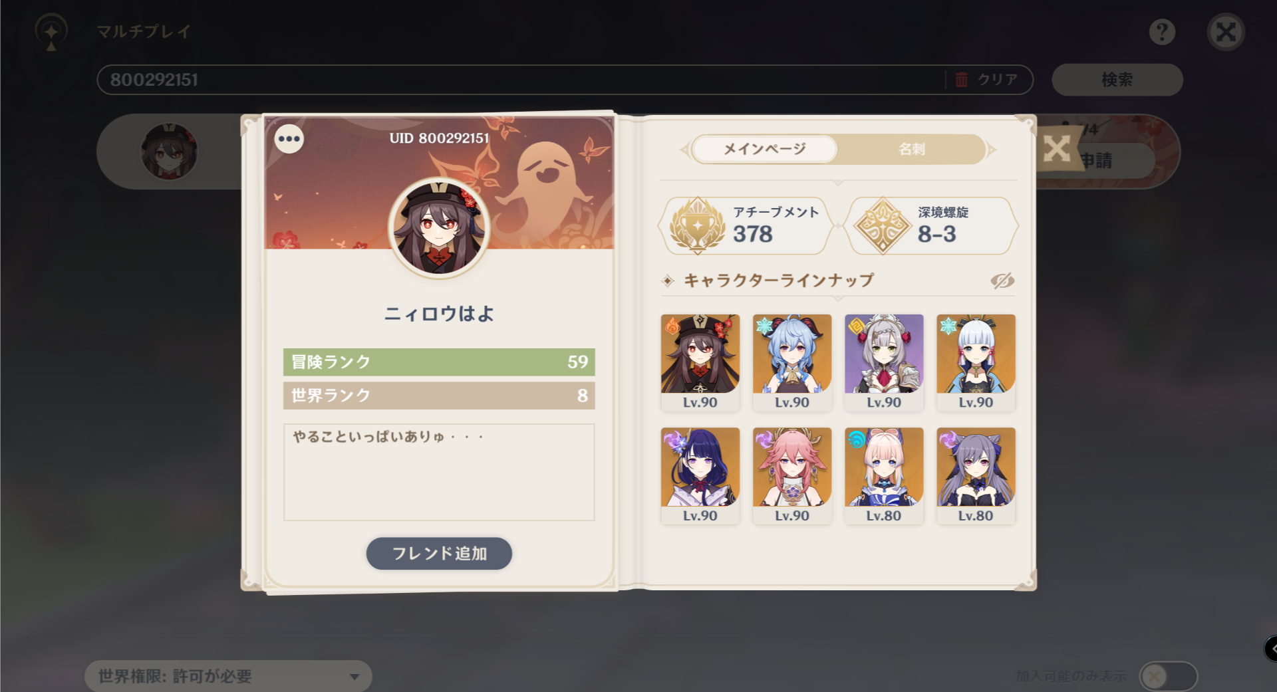Open the three-dot options menu on profile
The height and width of the screenshot is (692, 1277).
[x=289, y=139]
